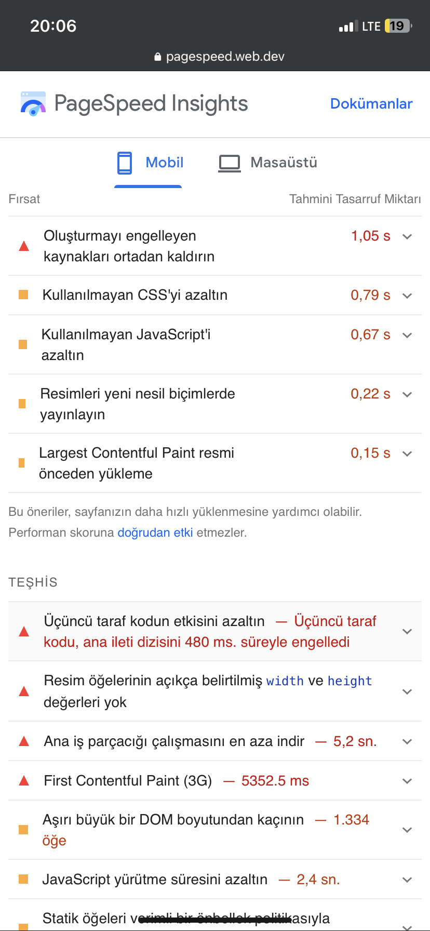Expand Resimleri yeni nesil biçimlerde yayınlayın chevron
The height and width of the screenshot is (931, 430).
click(407, 394)
